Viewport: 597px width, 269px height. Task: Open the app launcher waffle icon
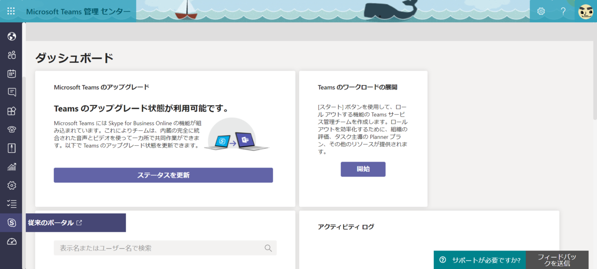tap(11, 11)
